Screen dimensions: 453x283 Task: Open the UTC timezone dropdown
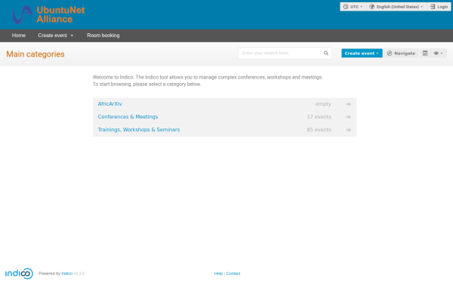[353, 7]
